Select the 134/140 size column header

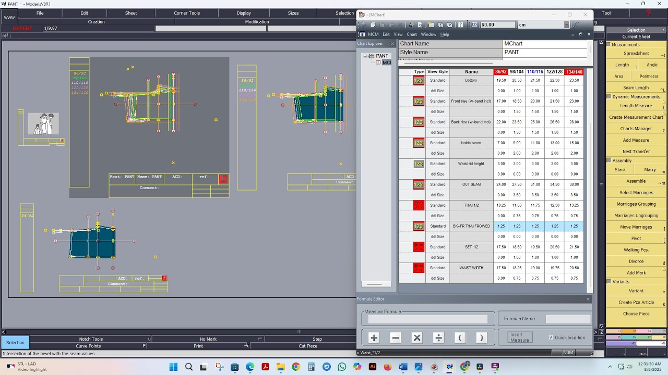[574, 72]
